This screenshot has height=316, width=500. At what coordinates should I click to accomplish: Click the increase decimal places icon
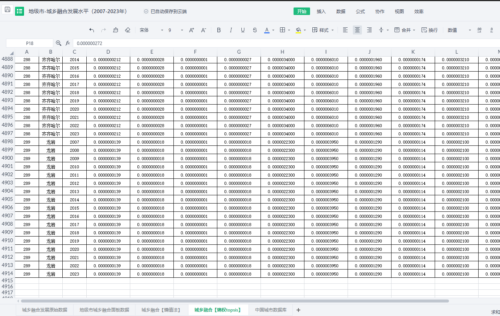click(x=479, y=30)
